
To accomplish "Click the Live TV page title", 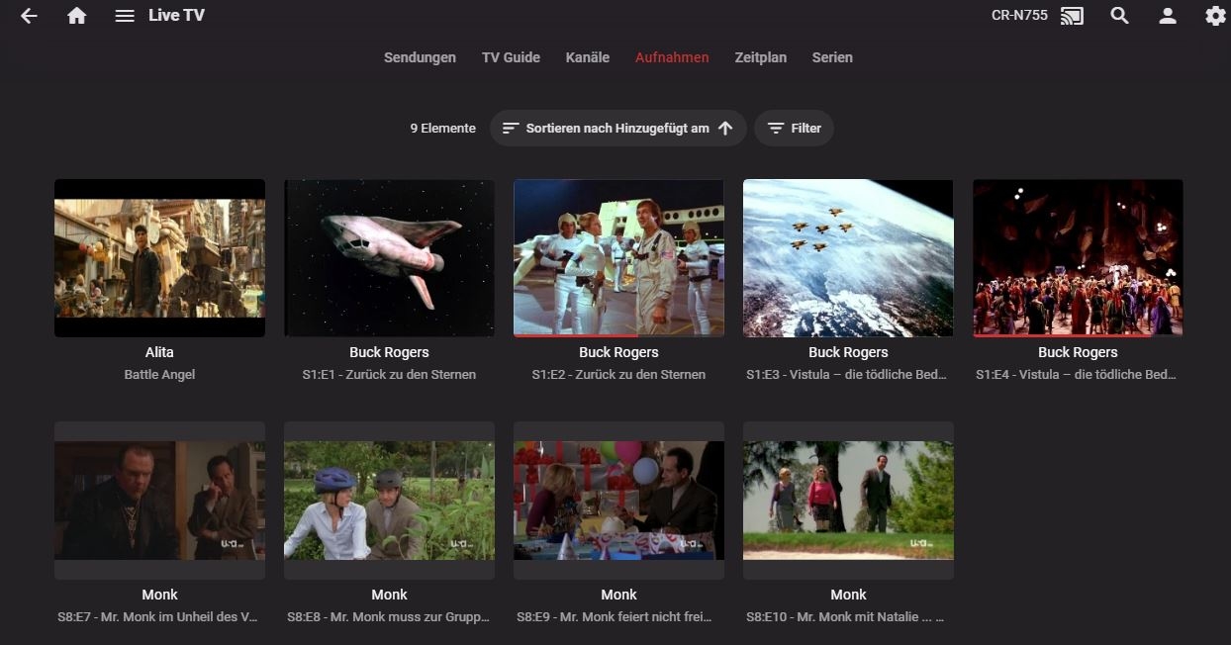I will (x=176, y=16).
